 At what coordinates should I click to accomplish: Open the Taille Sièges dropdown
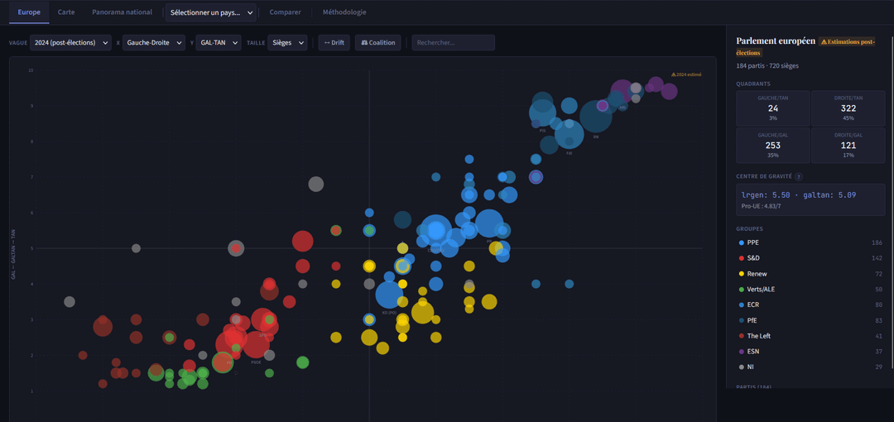287,42
